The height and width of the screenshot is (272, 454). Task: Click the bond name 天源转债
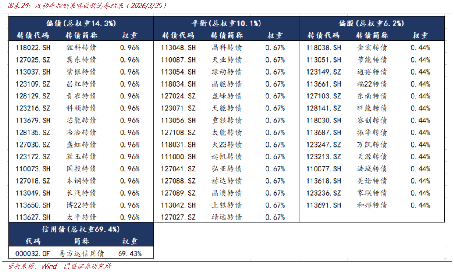372,157
